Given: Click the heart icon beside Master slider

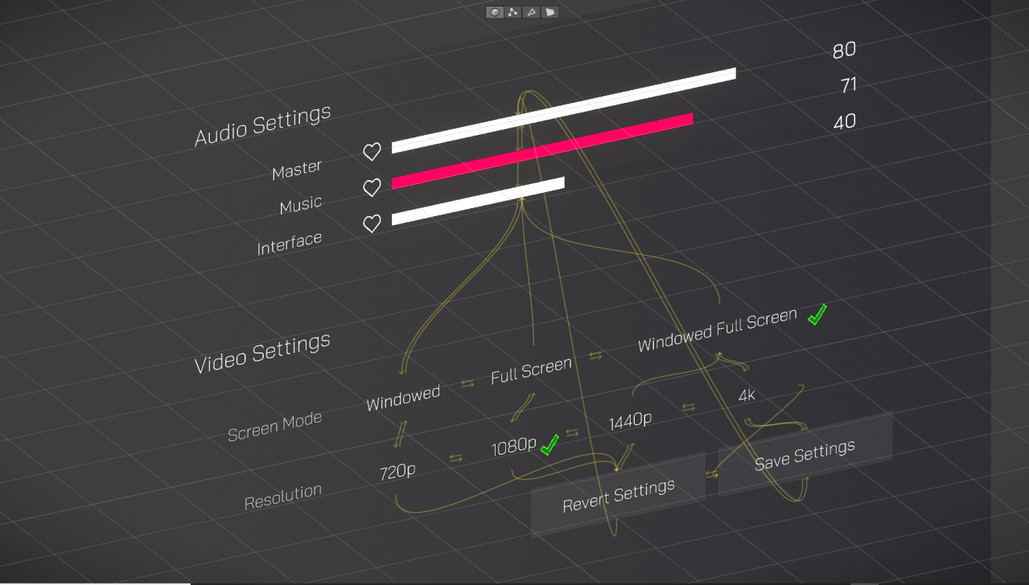Looking at the screenshot, I should pos(372,151).
